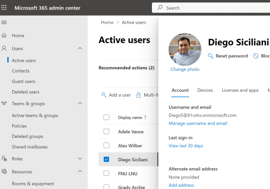This screenshot has width=270, height=189.
Task: Collapse the Users section chevron
Action: point(80,49)
